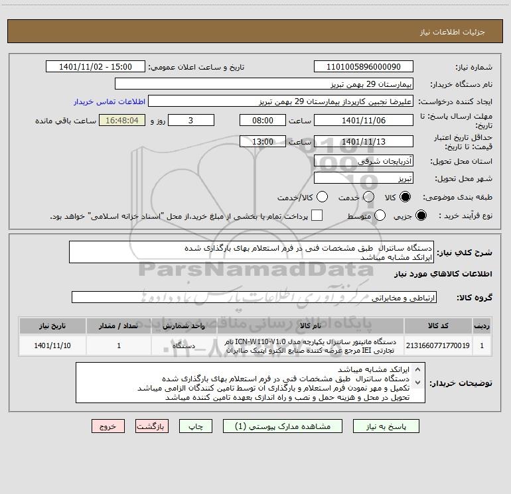This screenshot has height=494, width=511.
Task: Click the ردیف column header
Action: tap(482, 326)
